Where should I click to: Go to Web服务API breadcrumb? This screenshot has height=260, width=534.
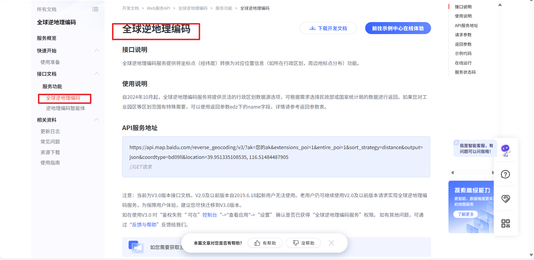pos(159,8)
